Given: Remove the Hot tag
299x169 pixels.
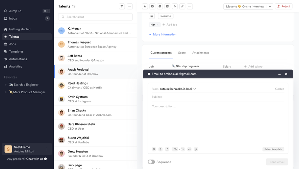Looking at the screenshot, I should tap(157, 25).
